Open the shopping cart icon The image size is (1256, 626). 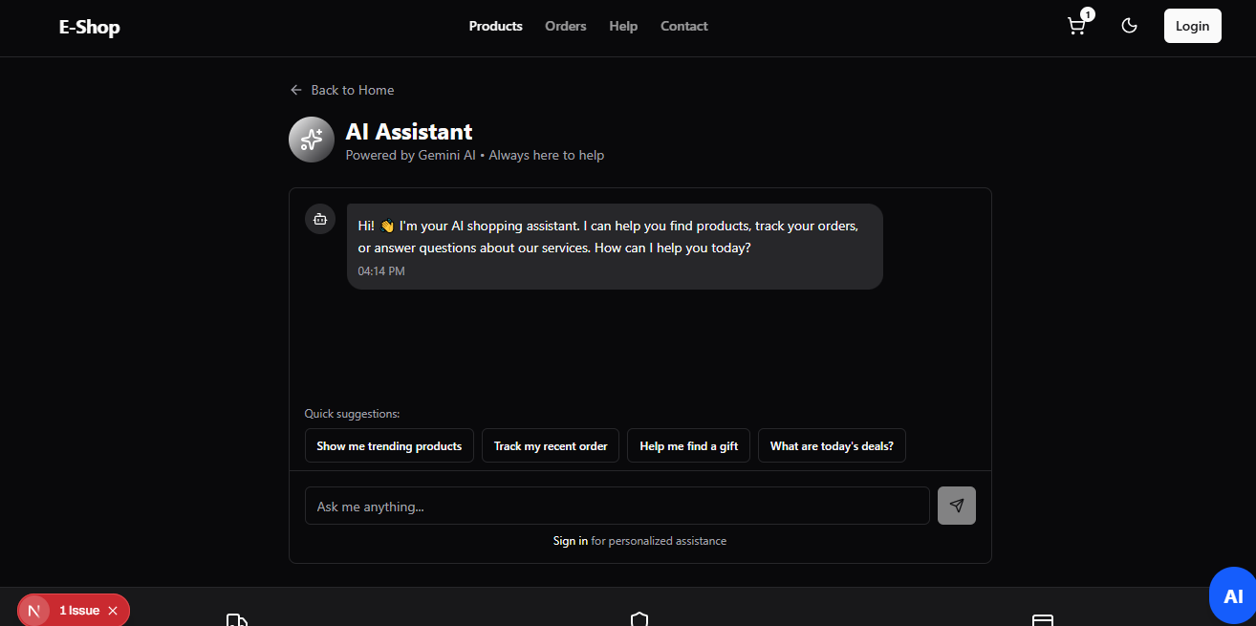(1076, 27)
